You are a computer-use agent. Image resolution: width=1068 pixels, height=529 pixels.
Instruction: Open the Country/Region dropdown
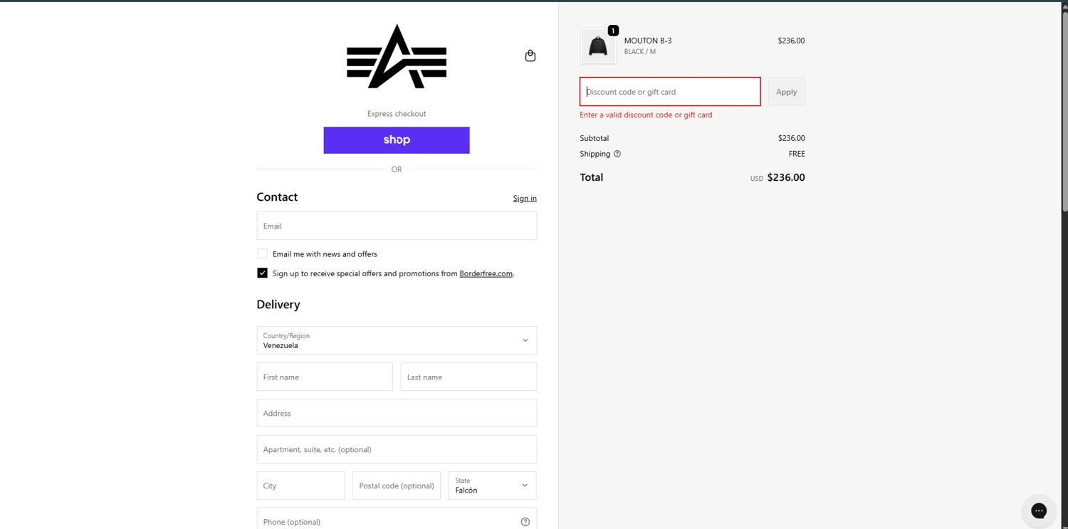[397, 340]
